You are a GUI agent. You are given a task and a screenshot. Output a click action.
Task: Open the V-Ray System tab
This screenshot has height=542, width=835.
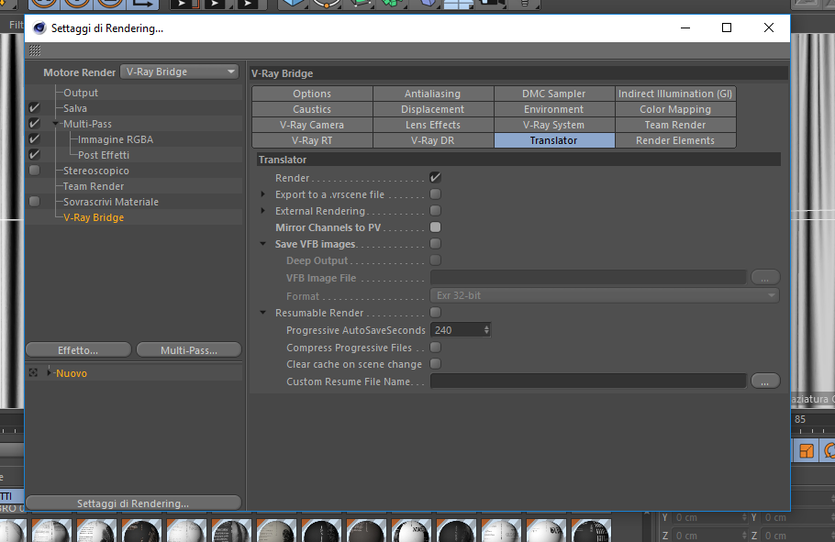[554, 125]
